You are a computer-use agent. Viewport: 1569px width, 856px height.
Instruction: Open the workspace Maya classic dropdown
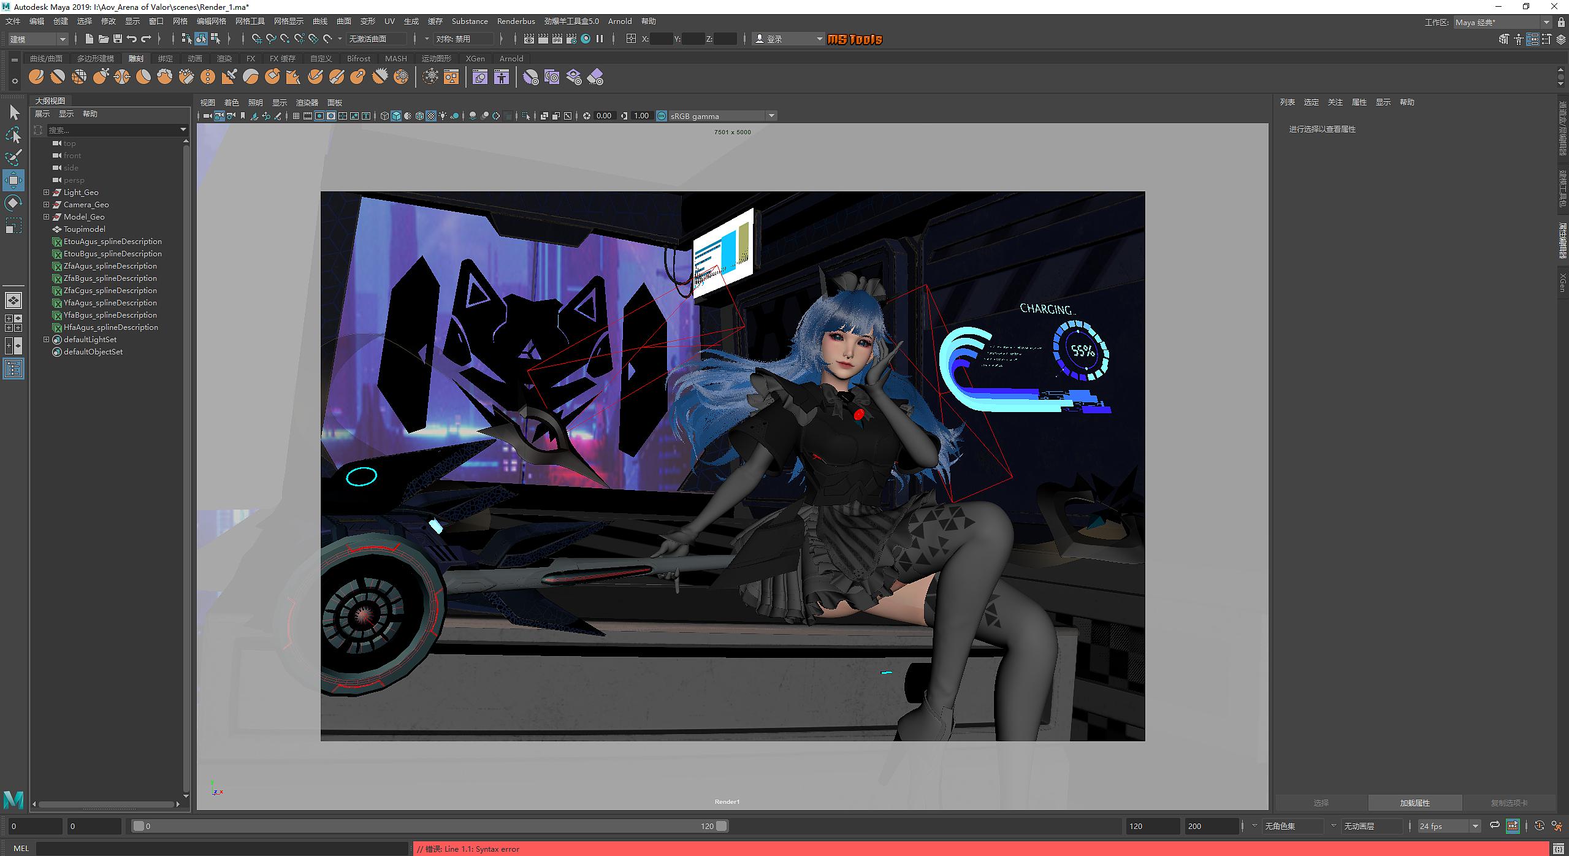(1502, 22)
